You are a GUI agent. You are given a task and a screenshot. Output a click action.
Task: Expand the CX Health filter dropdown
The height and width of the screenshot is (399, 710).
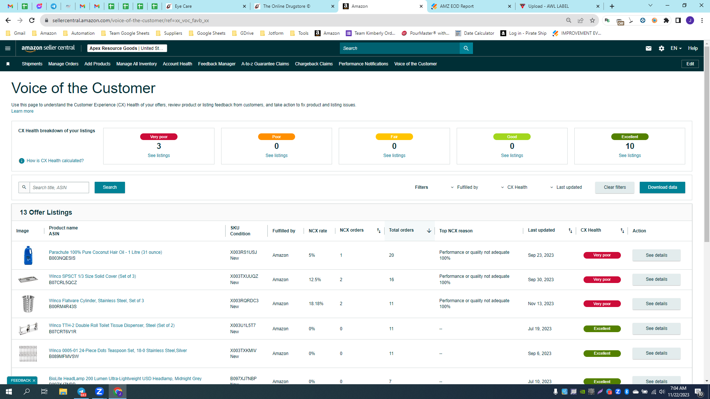(x=514, y=187)
